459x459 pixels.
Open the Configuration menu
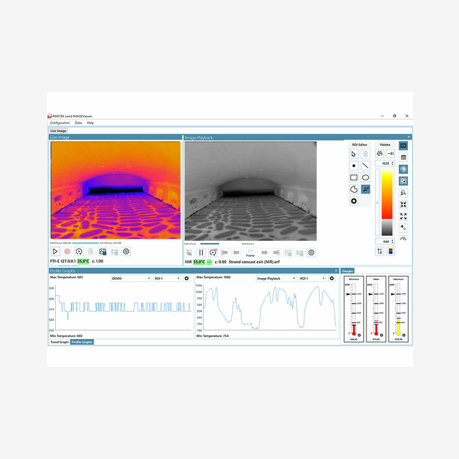[x=60, y=122]
